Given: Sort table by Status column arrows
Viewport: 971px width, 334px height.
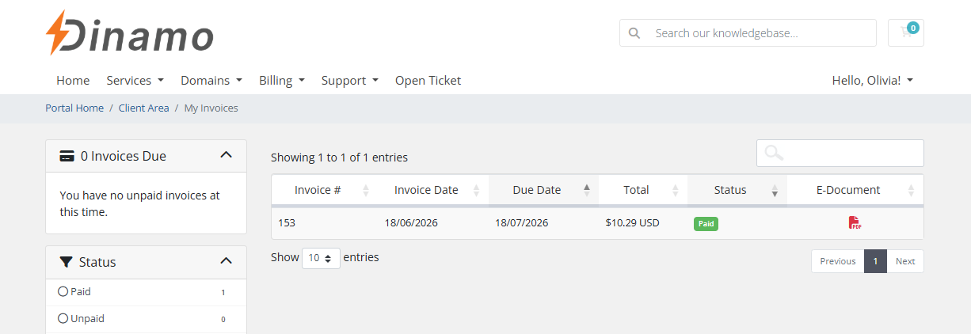Looking at the screenshot, I should 775,190.
